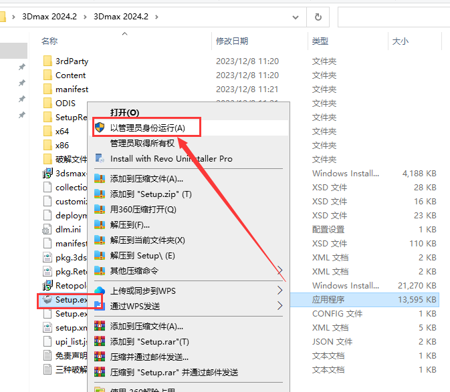Select the 破解文件 folder icon
The height and width of the screenshot is (392, 450).
click(47, 160)
